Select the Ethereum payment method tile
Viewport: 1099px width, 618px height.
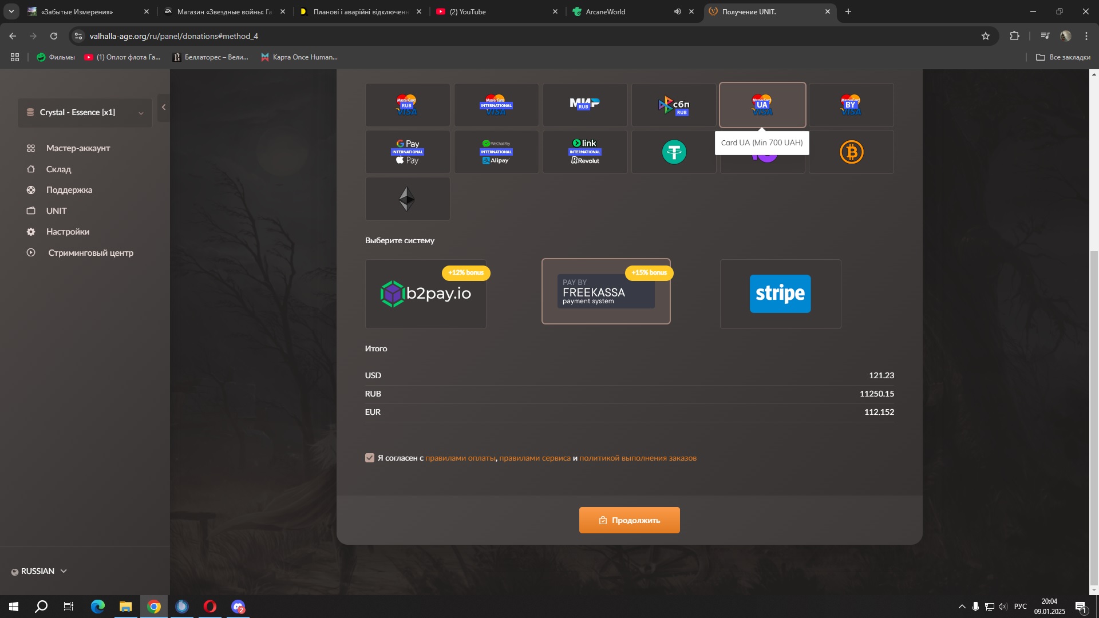pyautogui.click(x=407, y=199)
